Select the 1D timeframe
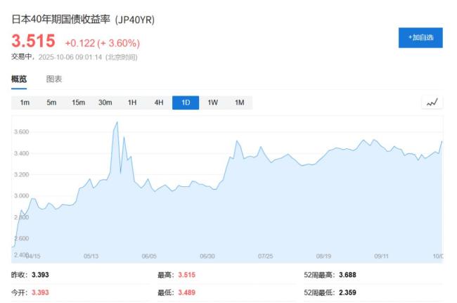Image resolution: width=457 pixels, height=303 pixels. (186, 103)
